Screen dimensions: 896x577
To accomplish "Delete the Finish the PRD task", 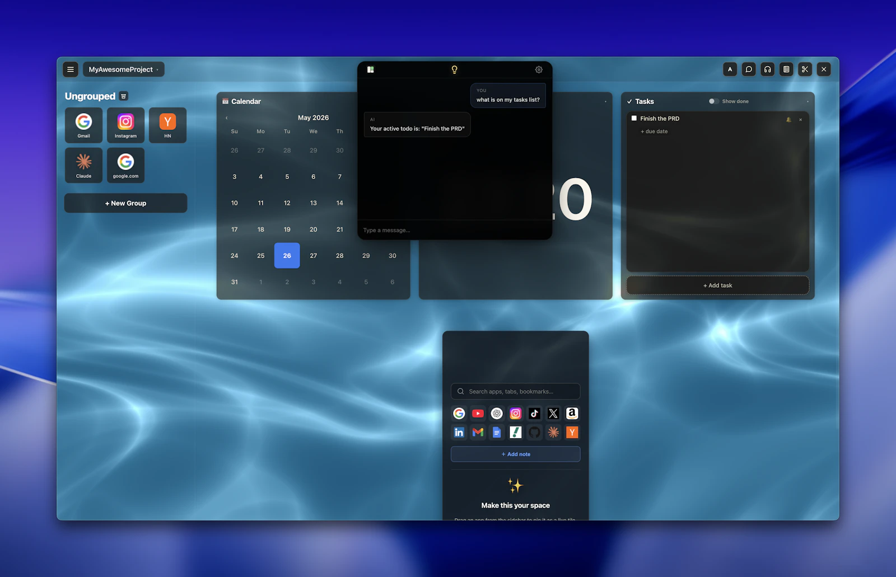I will (800, 119).
